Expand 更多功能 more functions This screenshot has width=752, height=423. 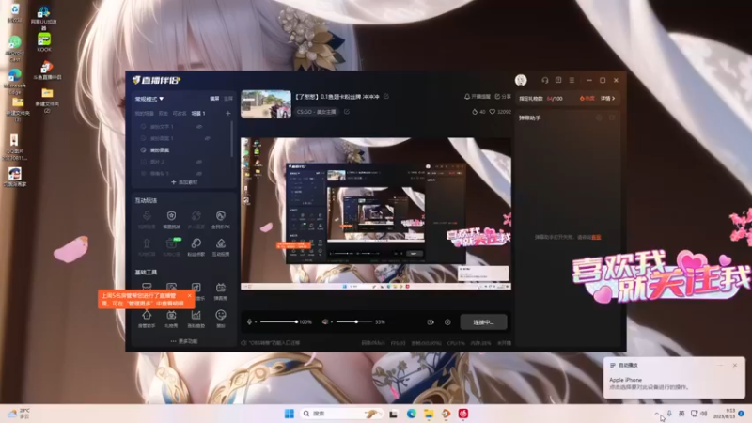click(x=184, y=341)
